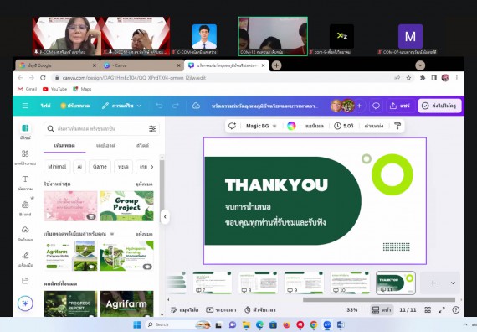Select page 7 thumbnail
Screen dimensions: 477x332
pos(212,283)
